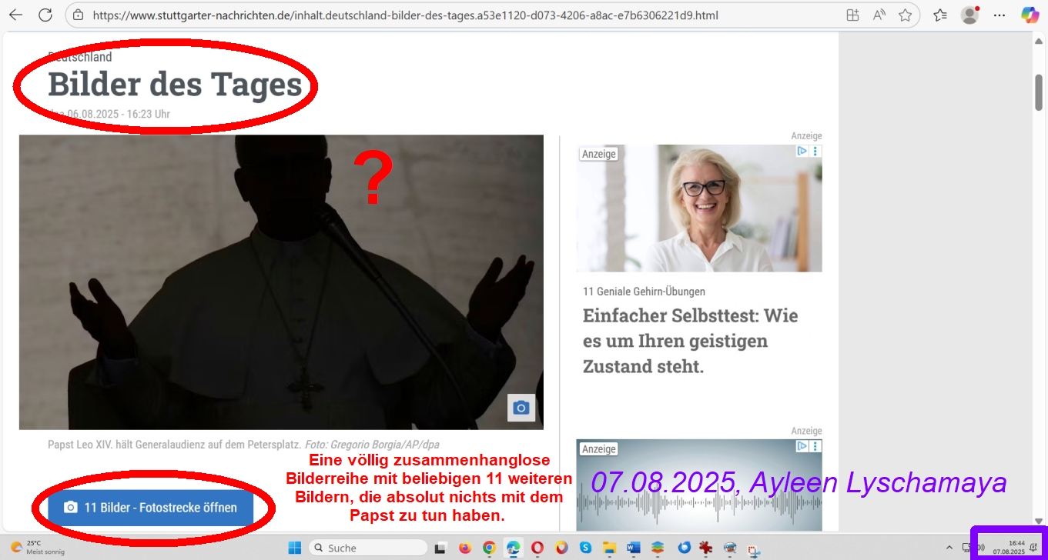Click the page's vertical scrollbar thumb
Image resolution: width=1048 pixels, height=560 pixels.
1038,92
